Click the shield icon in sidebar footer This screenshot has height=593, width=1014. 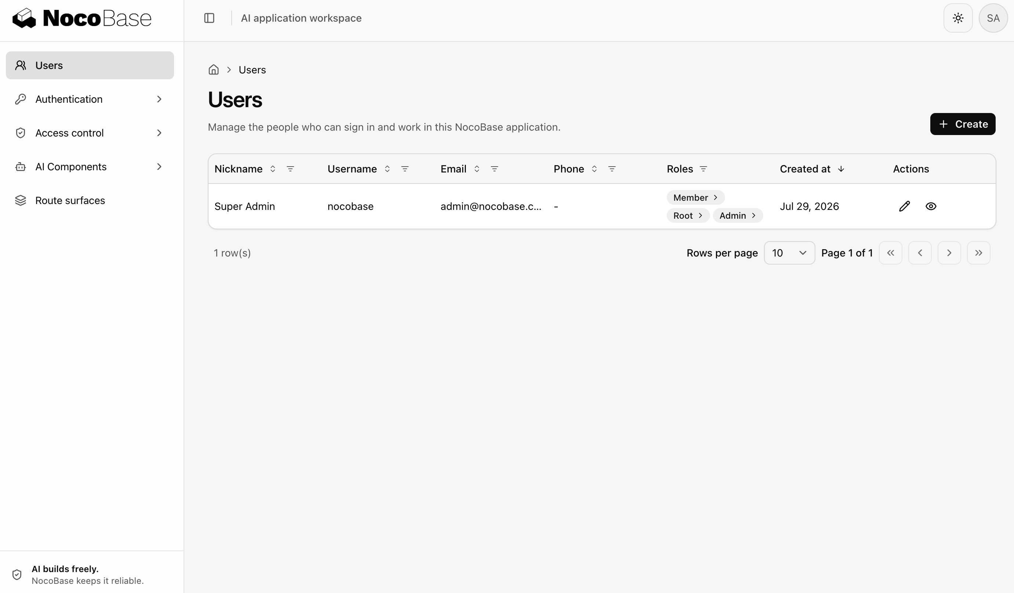coord(17,575)
